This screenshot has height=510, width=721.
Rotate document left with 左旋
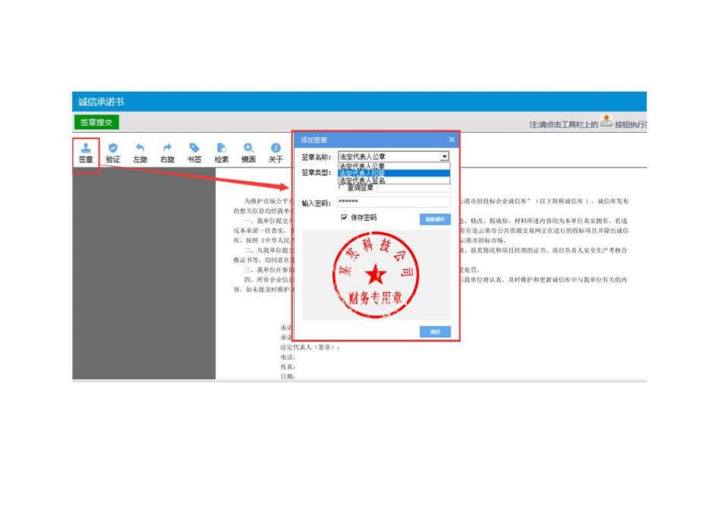[140, 148]
